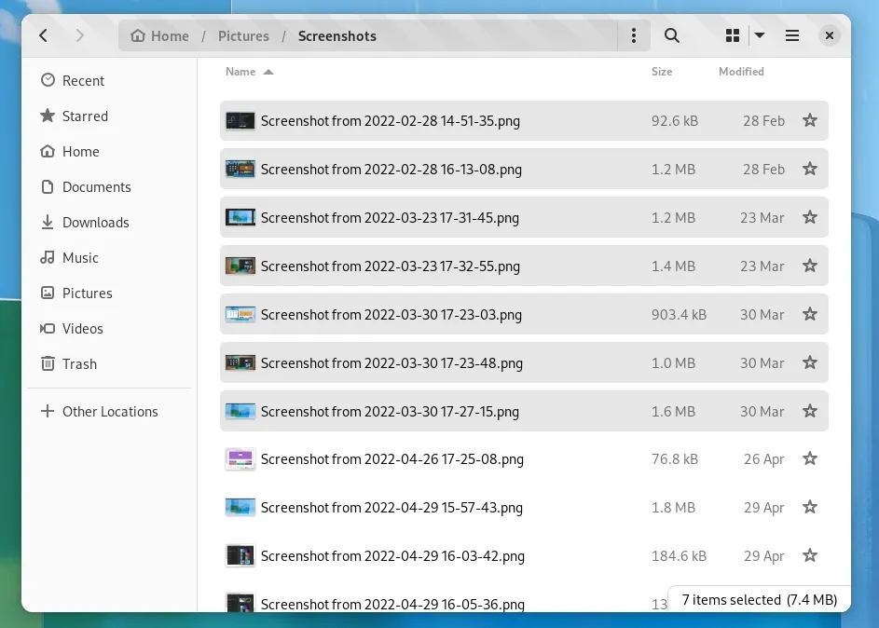Switch to grid view
Image resolution: width=879 pixels, height=628 pixels.
(733, 35)
